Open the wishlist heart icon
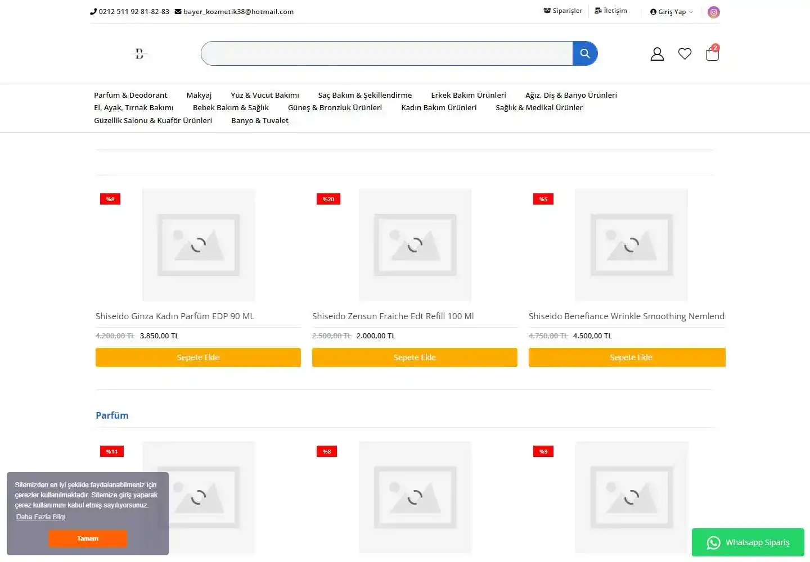 coord(685,54)
